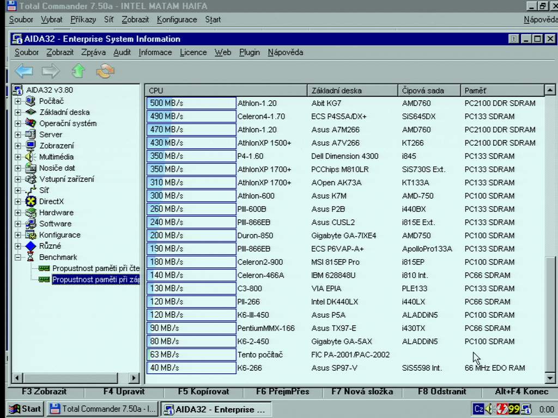Click memory chip icon of read benchmark item
Screen dimensions: 558x418
44,268
